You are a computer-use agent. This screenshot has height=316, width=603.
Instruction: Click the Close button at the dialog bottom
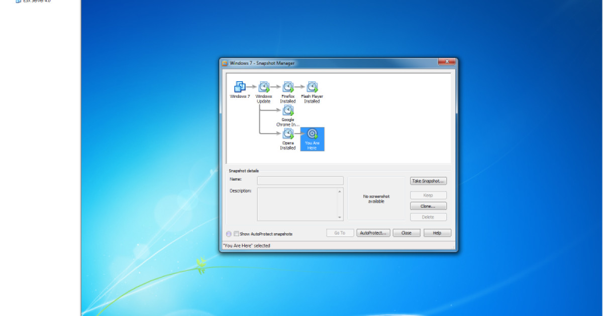tap(407, 233)
